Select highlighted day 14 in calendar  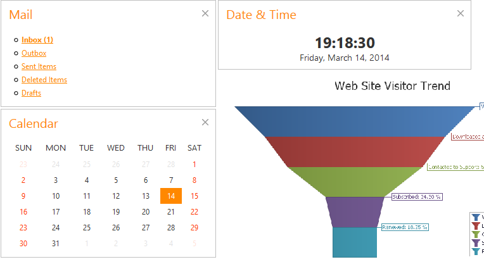(171, 196)
